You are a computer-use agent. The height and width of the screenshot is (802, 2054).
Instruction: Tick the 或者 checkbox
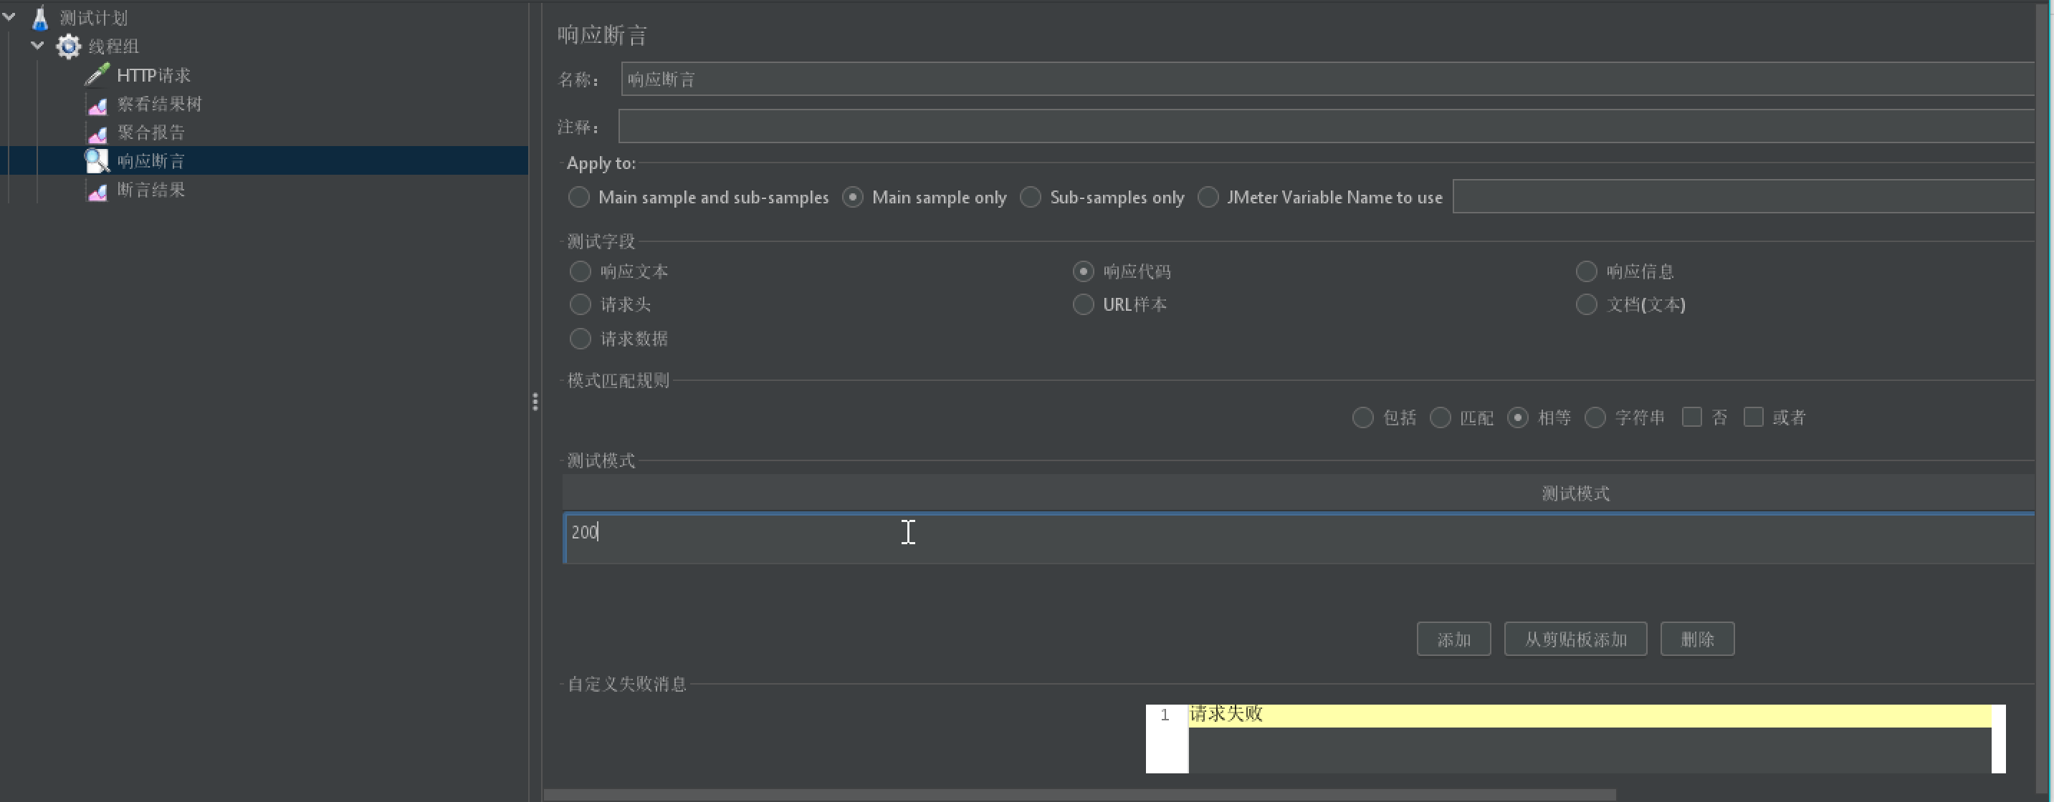coord(1754,417)
